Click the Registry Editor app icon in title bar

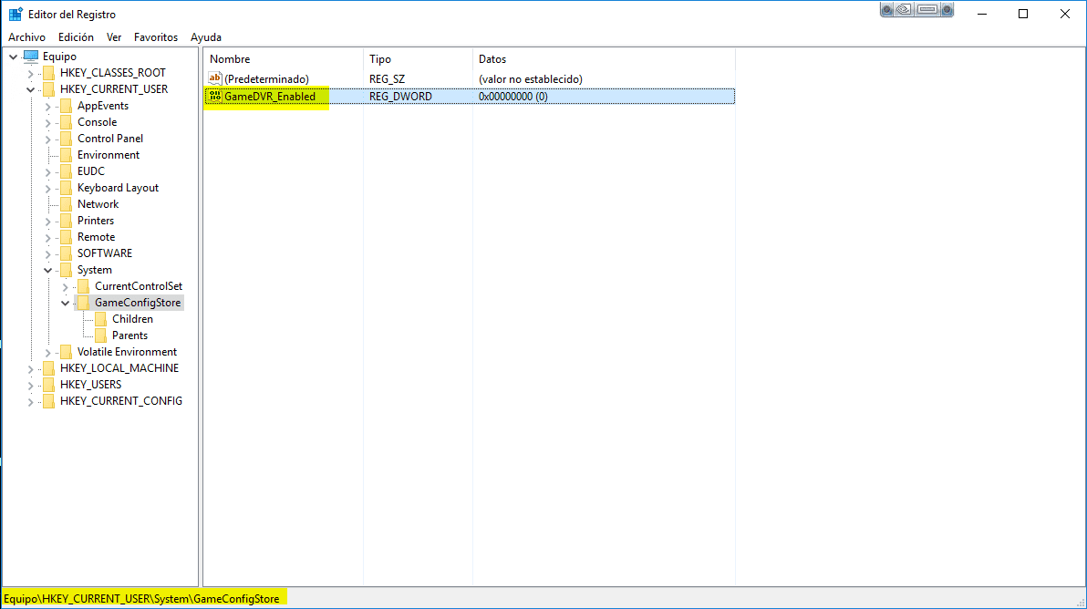[16, 14]
